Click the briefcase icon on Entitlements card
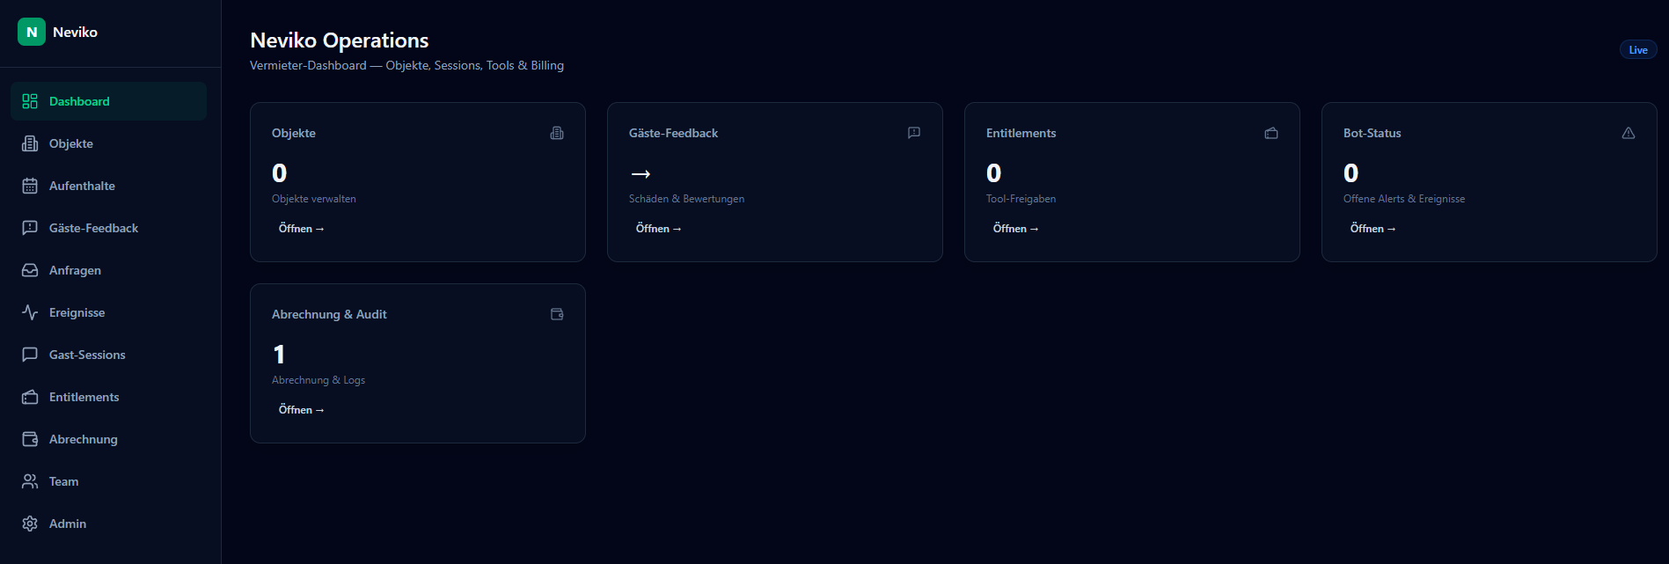This screenshot has height=564, width=1669. tap(1271, 133)
